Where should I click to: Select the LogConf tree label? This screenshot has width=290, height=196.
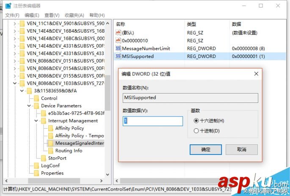[50, 166]
